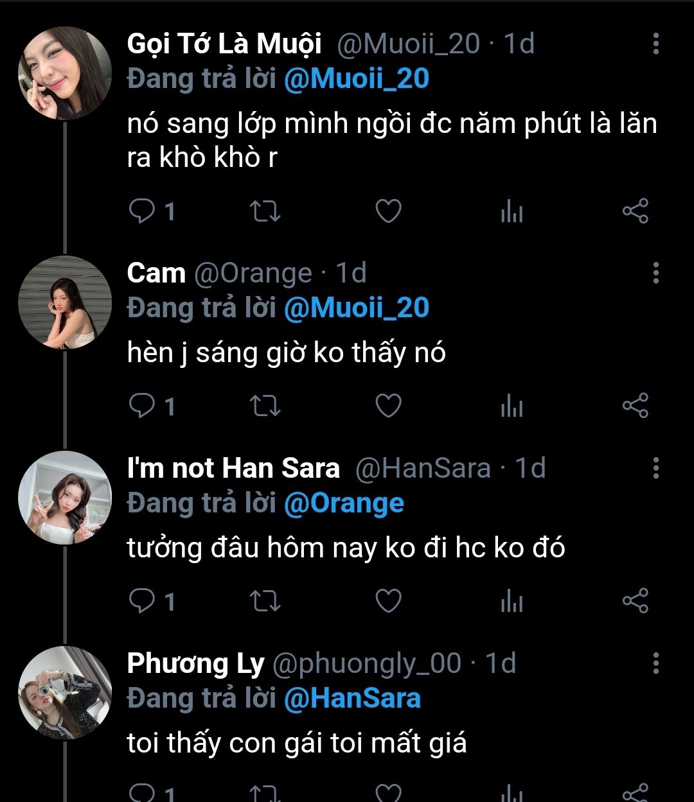Open the @HanSara mention in Phương Ly's reply

pos(352,699)
